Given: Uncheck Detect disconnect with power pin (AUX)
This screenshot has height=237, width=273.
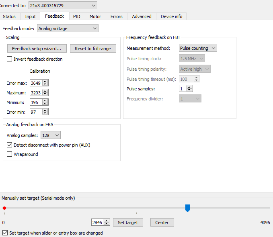Looking at the screenshot, I should [10, 145].
